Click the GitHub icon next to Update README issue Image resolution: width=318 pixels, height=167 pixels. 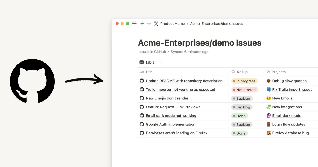142,81
